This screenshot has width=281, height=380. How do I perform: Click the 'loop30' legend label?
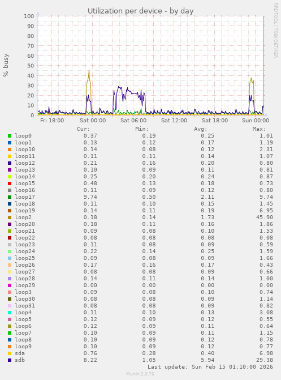(25, 299)
